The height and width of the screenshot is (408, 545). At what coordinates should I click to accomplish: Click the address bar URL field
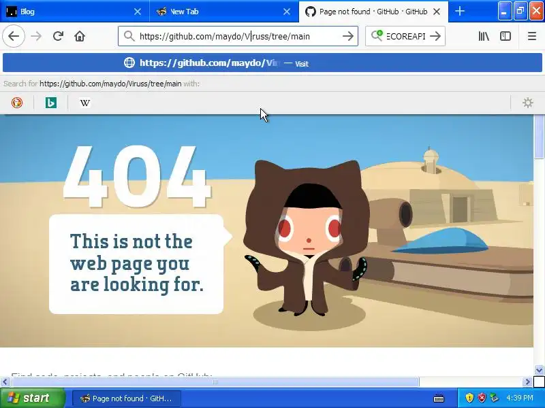[238, 36]
